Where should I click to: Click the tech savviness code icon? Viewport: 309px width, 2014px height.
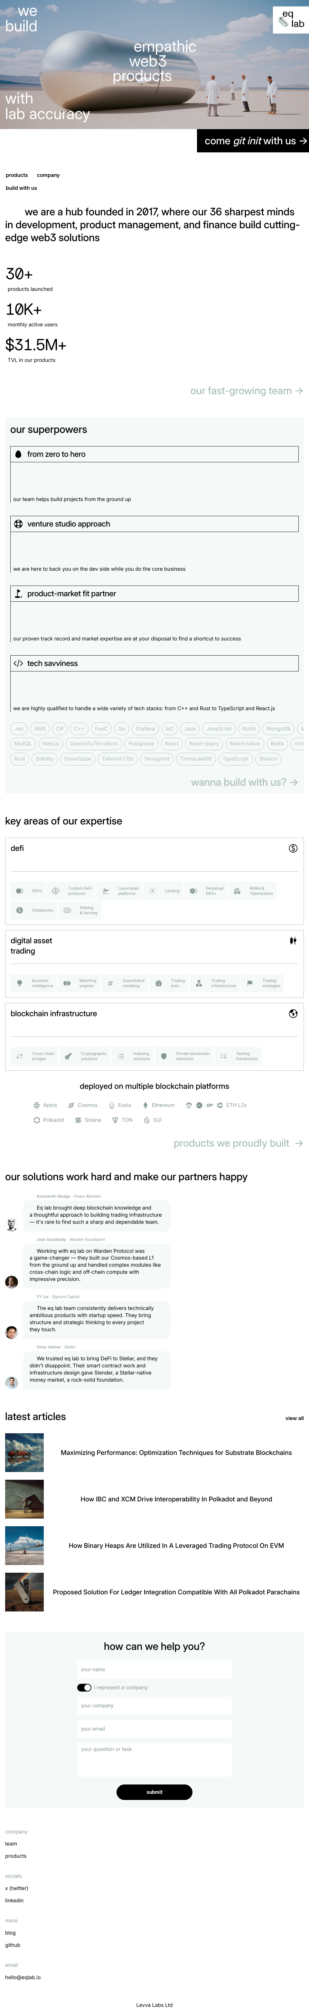18,663
